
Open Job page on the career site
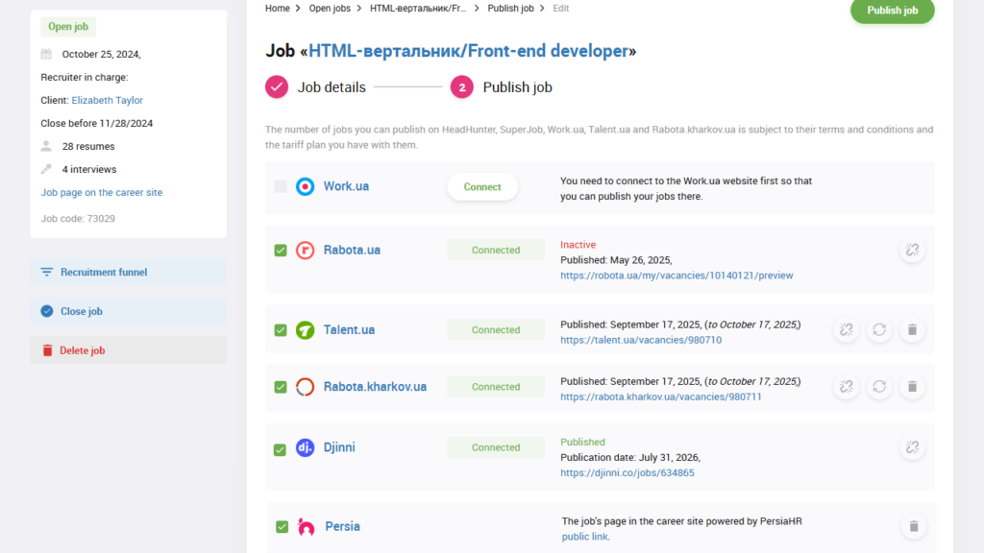102,192
